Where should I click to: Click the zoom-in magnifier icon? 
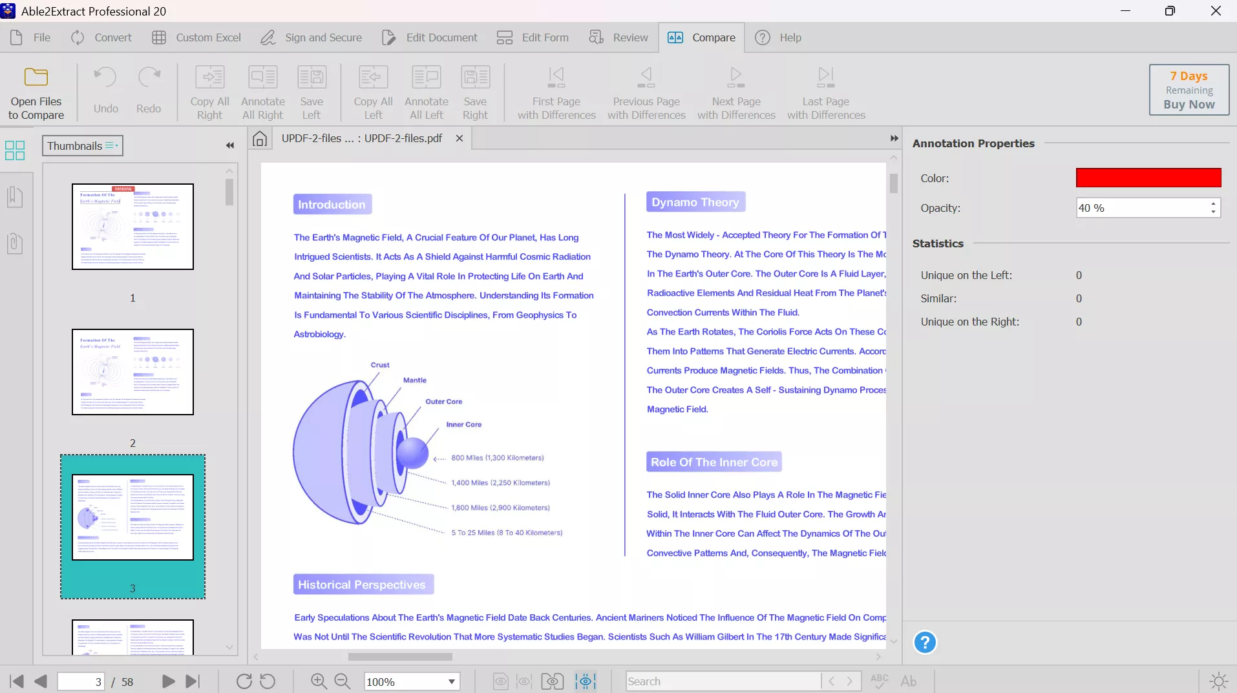pos(318,681)
